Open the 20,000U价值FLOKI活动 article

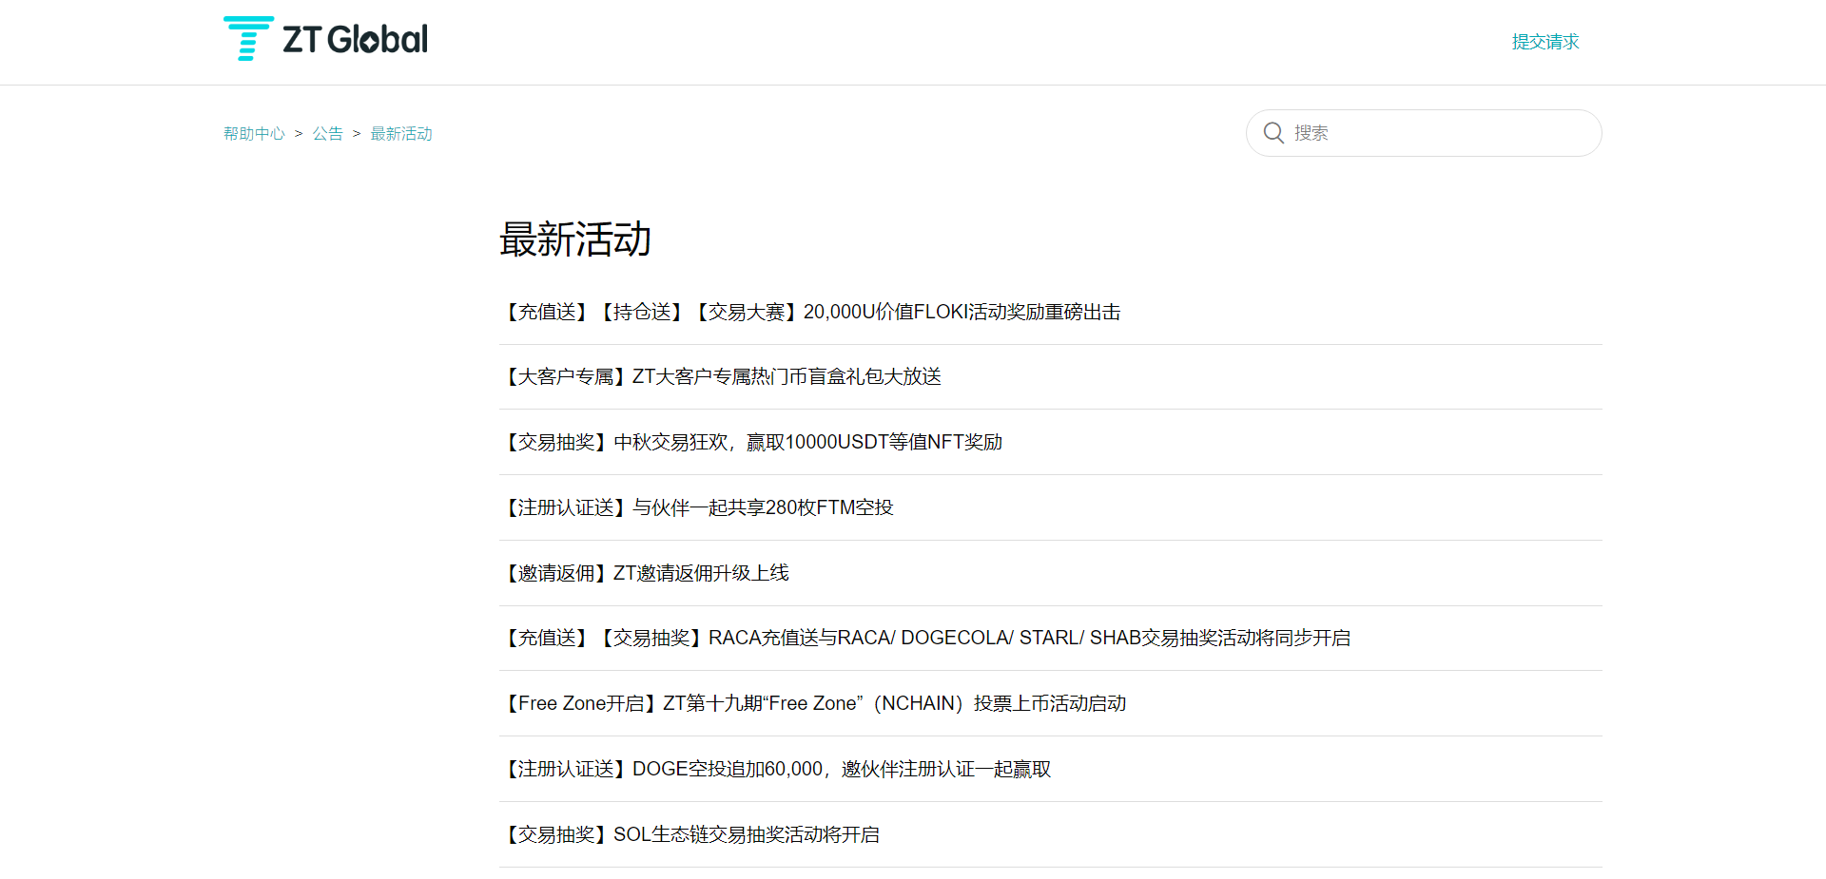tap(810, 312)
